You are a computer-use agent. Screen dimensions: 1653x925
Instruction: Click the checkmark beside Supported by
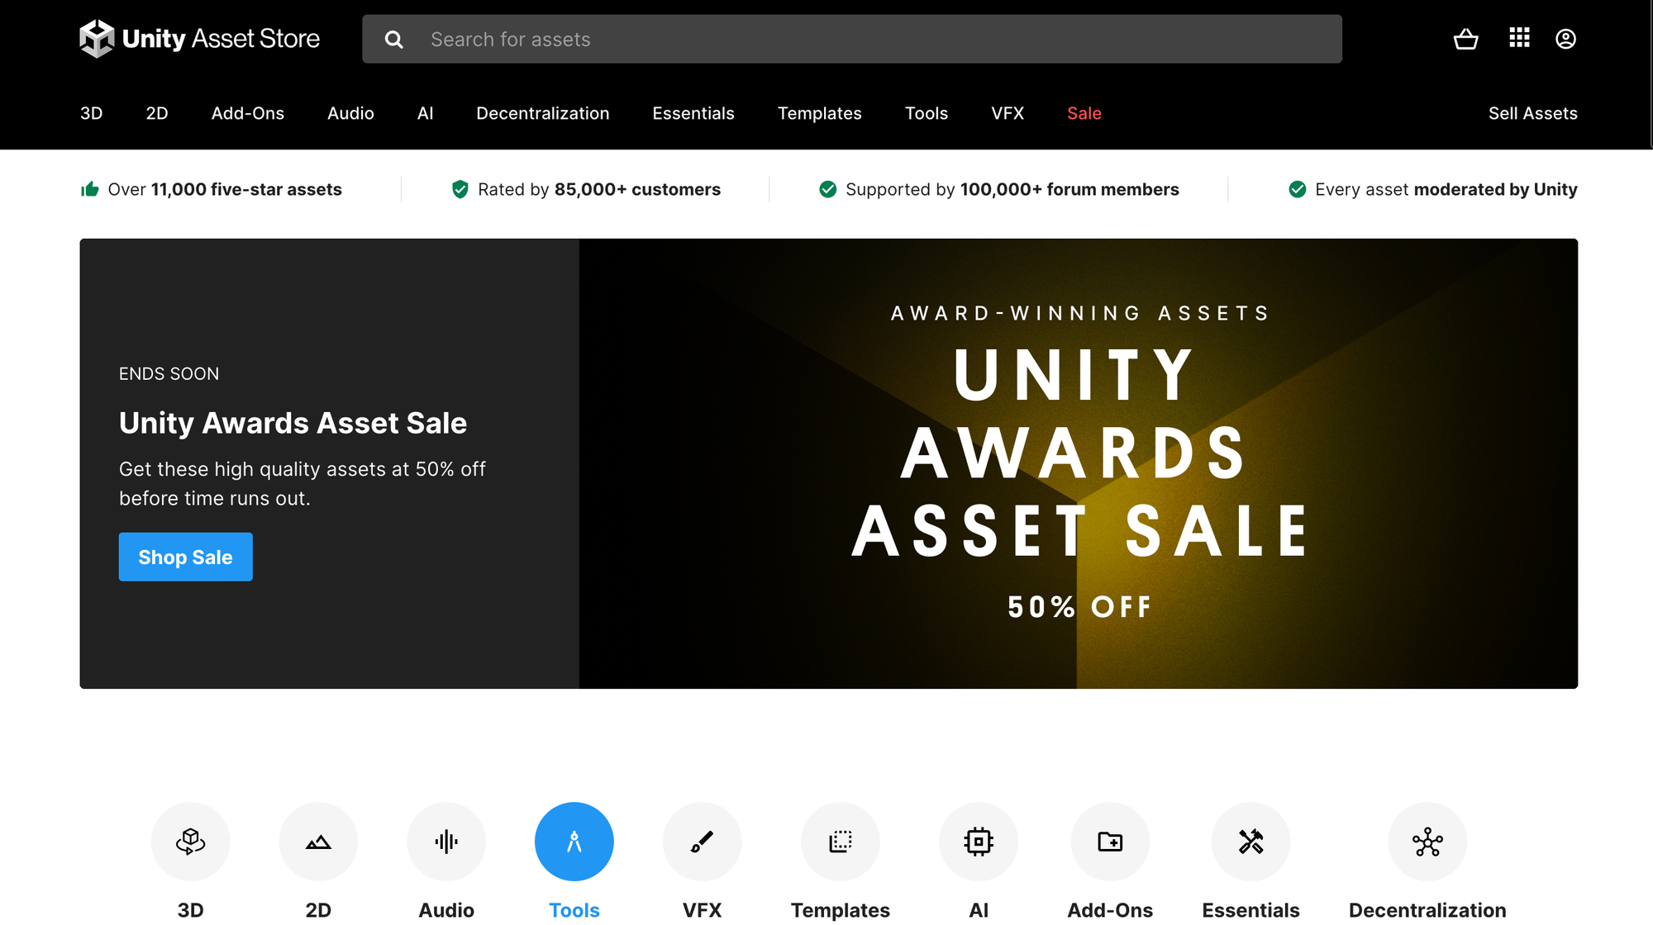click(x=827, y=189)
